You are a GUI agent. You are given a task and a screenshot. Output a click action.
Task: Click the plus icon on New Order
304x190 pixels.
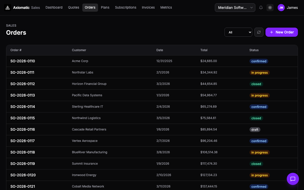click(272, 32)
